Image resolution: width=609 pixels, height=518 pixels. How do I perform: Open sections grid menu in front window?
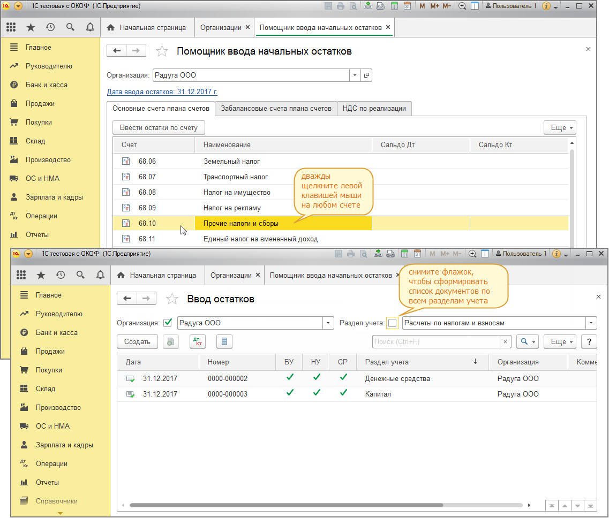pos(21,275)
